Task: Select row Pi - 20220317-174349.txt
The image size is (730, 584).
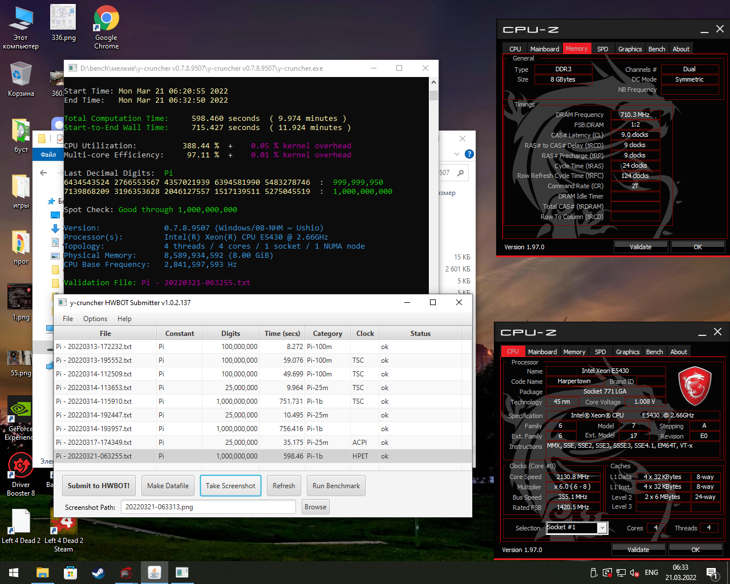Action: click(x=263, y=443)
